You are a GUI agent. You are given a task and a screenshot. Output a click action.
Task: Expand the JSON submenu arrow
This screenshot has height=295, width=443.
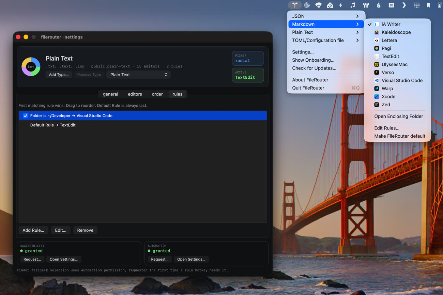[357, 16]
